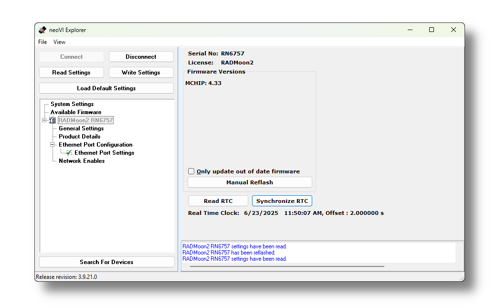Click the Manual Reflash button
Image resolution: width=497 pixels, height=308 pixels.
[x=250, y=182]
